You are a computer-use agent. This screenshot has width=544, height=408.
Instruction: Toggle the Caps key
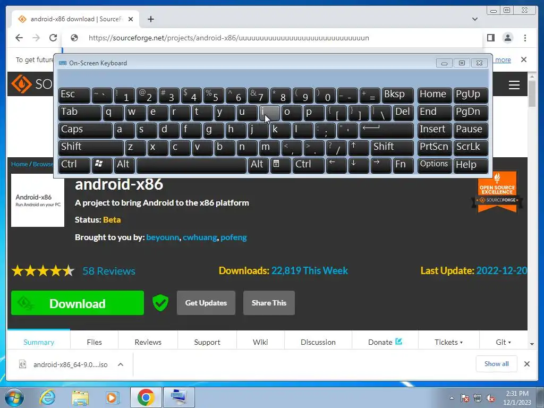(86, 131)
